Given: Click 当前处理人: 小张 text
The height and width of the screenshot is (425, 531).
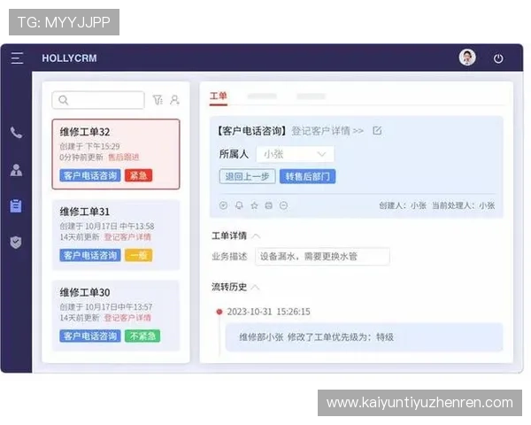Looking at the screenshot, I should [x=463, y=205].
